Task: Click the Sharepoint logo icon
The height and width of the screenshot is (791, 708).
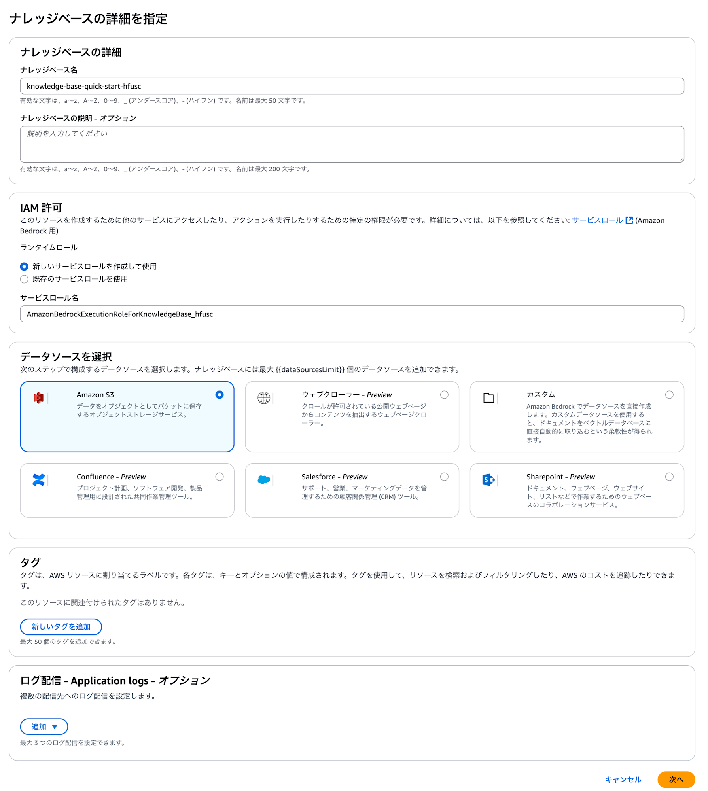Action: (x=489, y=480)
